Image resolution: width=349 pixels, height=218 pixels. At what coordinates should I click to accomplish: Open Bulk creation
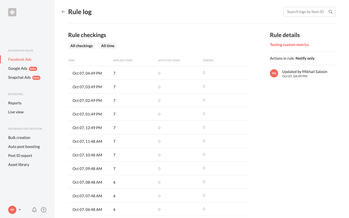pyautogui.click(x=19, y=138)
